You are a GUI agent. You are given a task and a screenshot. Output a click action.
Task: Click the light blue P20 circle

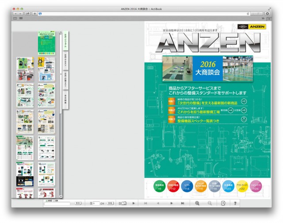(x=228, y=186)
